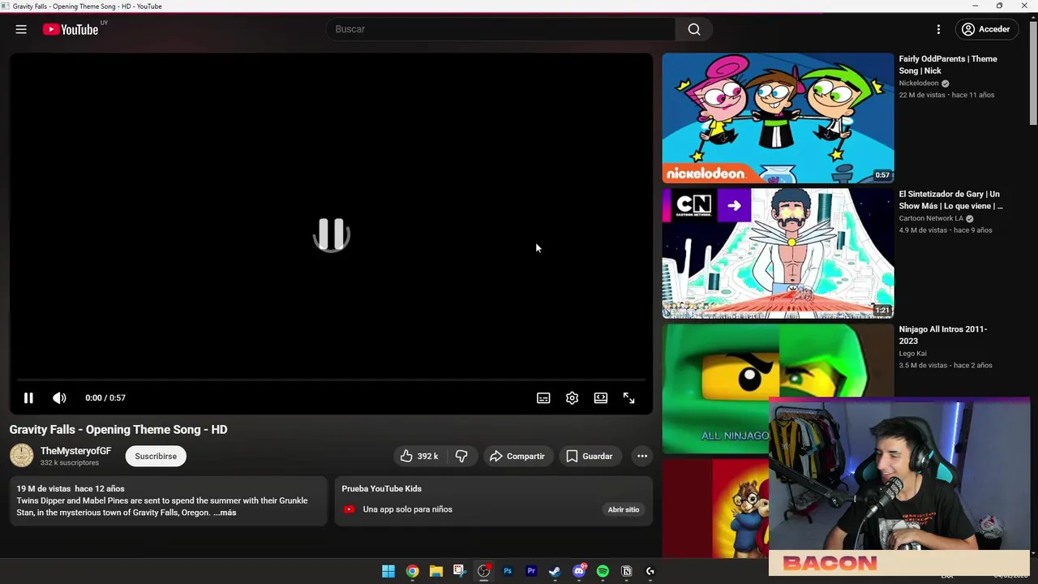Click the Acceder sign-in button
The height and width of the screenshot is (584, 1038).
click(985, 29)
